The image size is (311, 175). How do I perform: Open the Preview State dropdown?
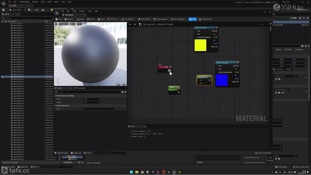(161, 19)
